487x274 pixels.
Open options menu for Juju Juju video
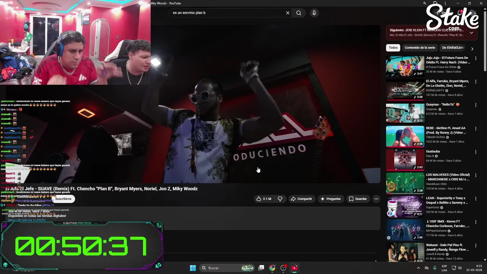(x=476, y=58)
